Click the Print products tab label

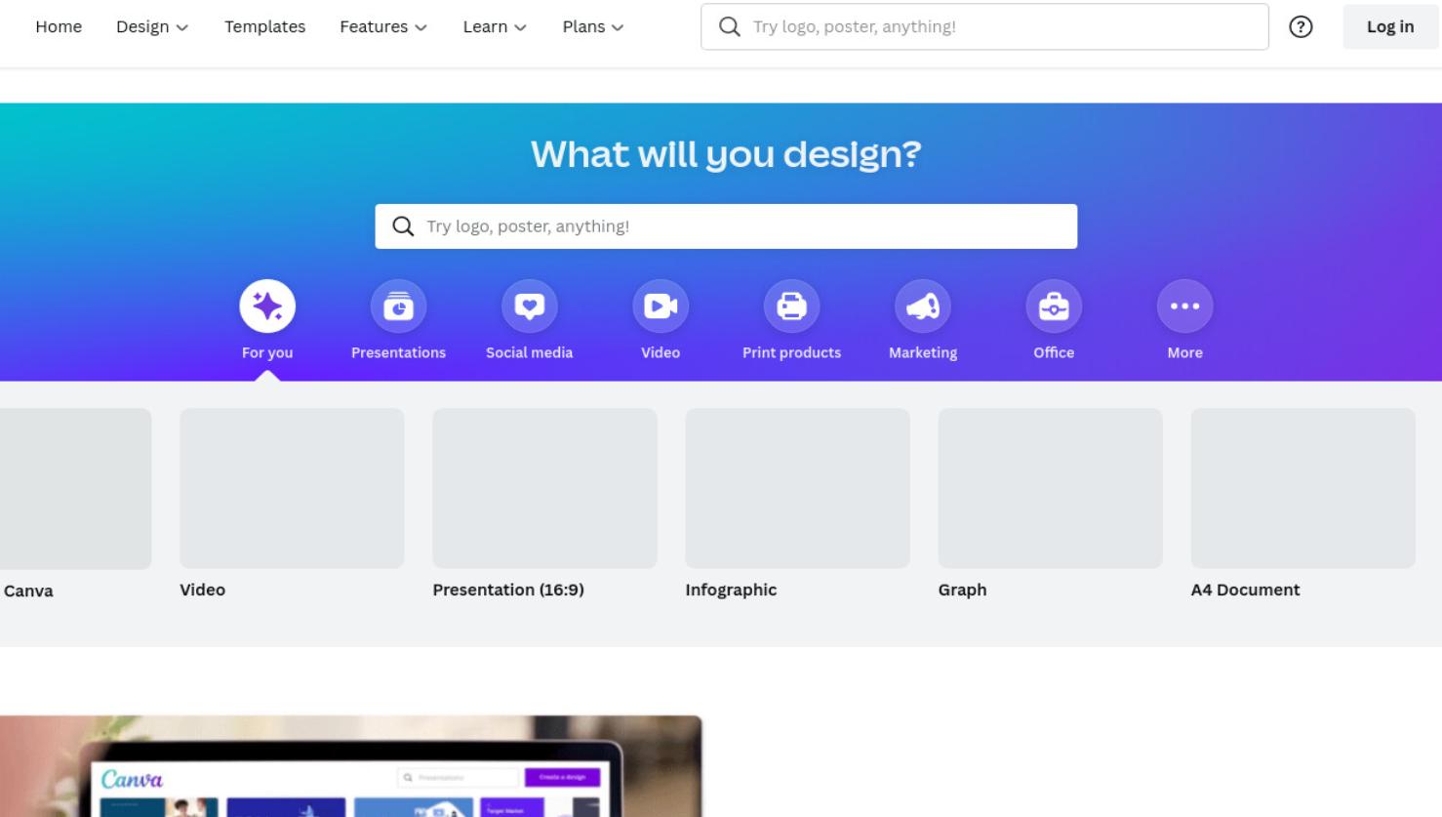click(x=791, y=352)
